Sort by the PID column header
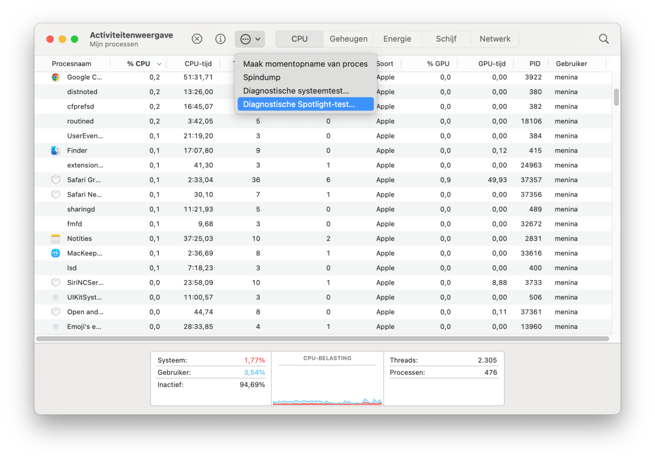This screenshot has width=655, height=460. point(535,64)
